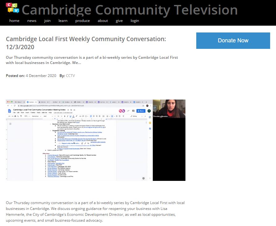Screen dimensions: 276x226
Task: Open the produce menu
Action: point(83,21)
